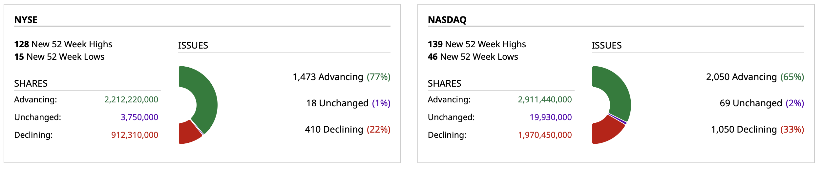Click the 410 Declining (22%) issues label
823x170 pixels.
click(348, 129)
